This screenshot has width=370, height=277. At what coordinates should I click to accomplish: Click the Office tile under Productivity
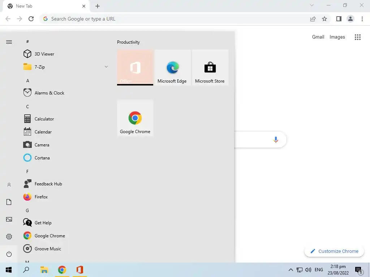coord(135,67)
